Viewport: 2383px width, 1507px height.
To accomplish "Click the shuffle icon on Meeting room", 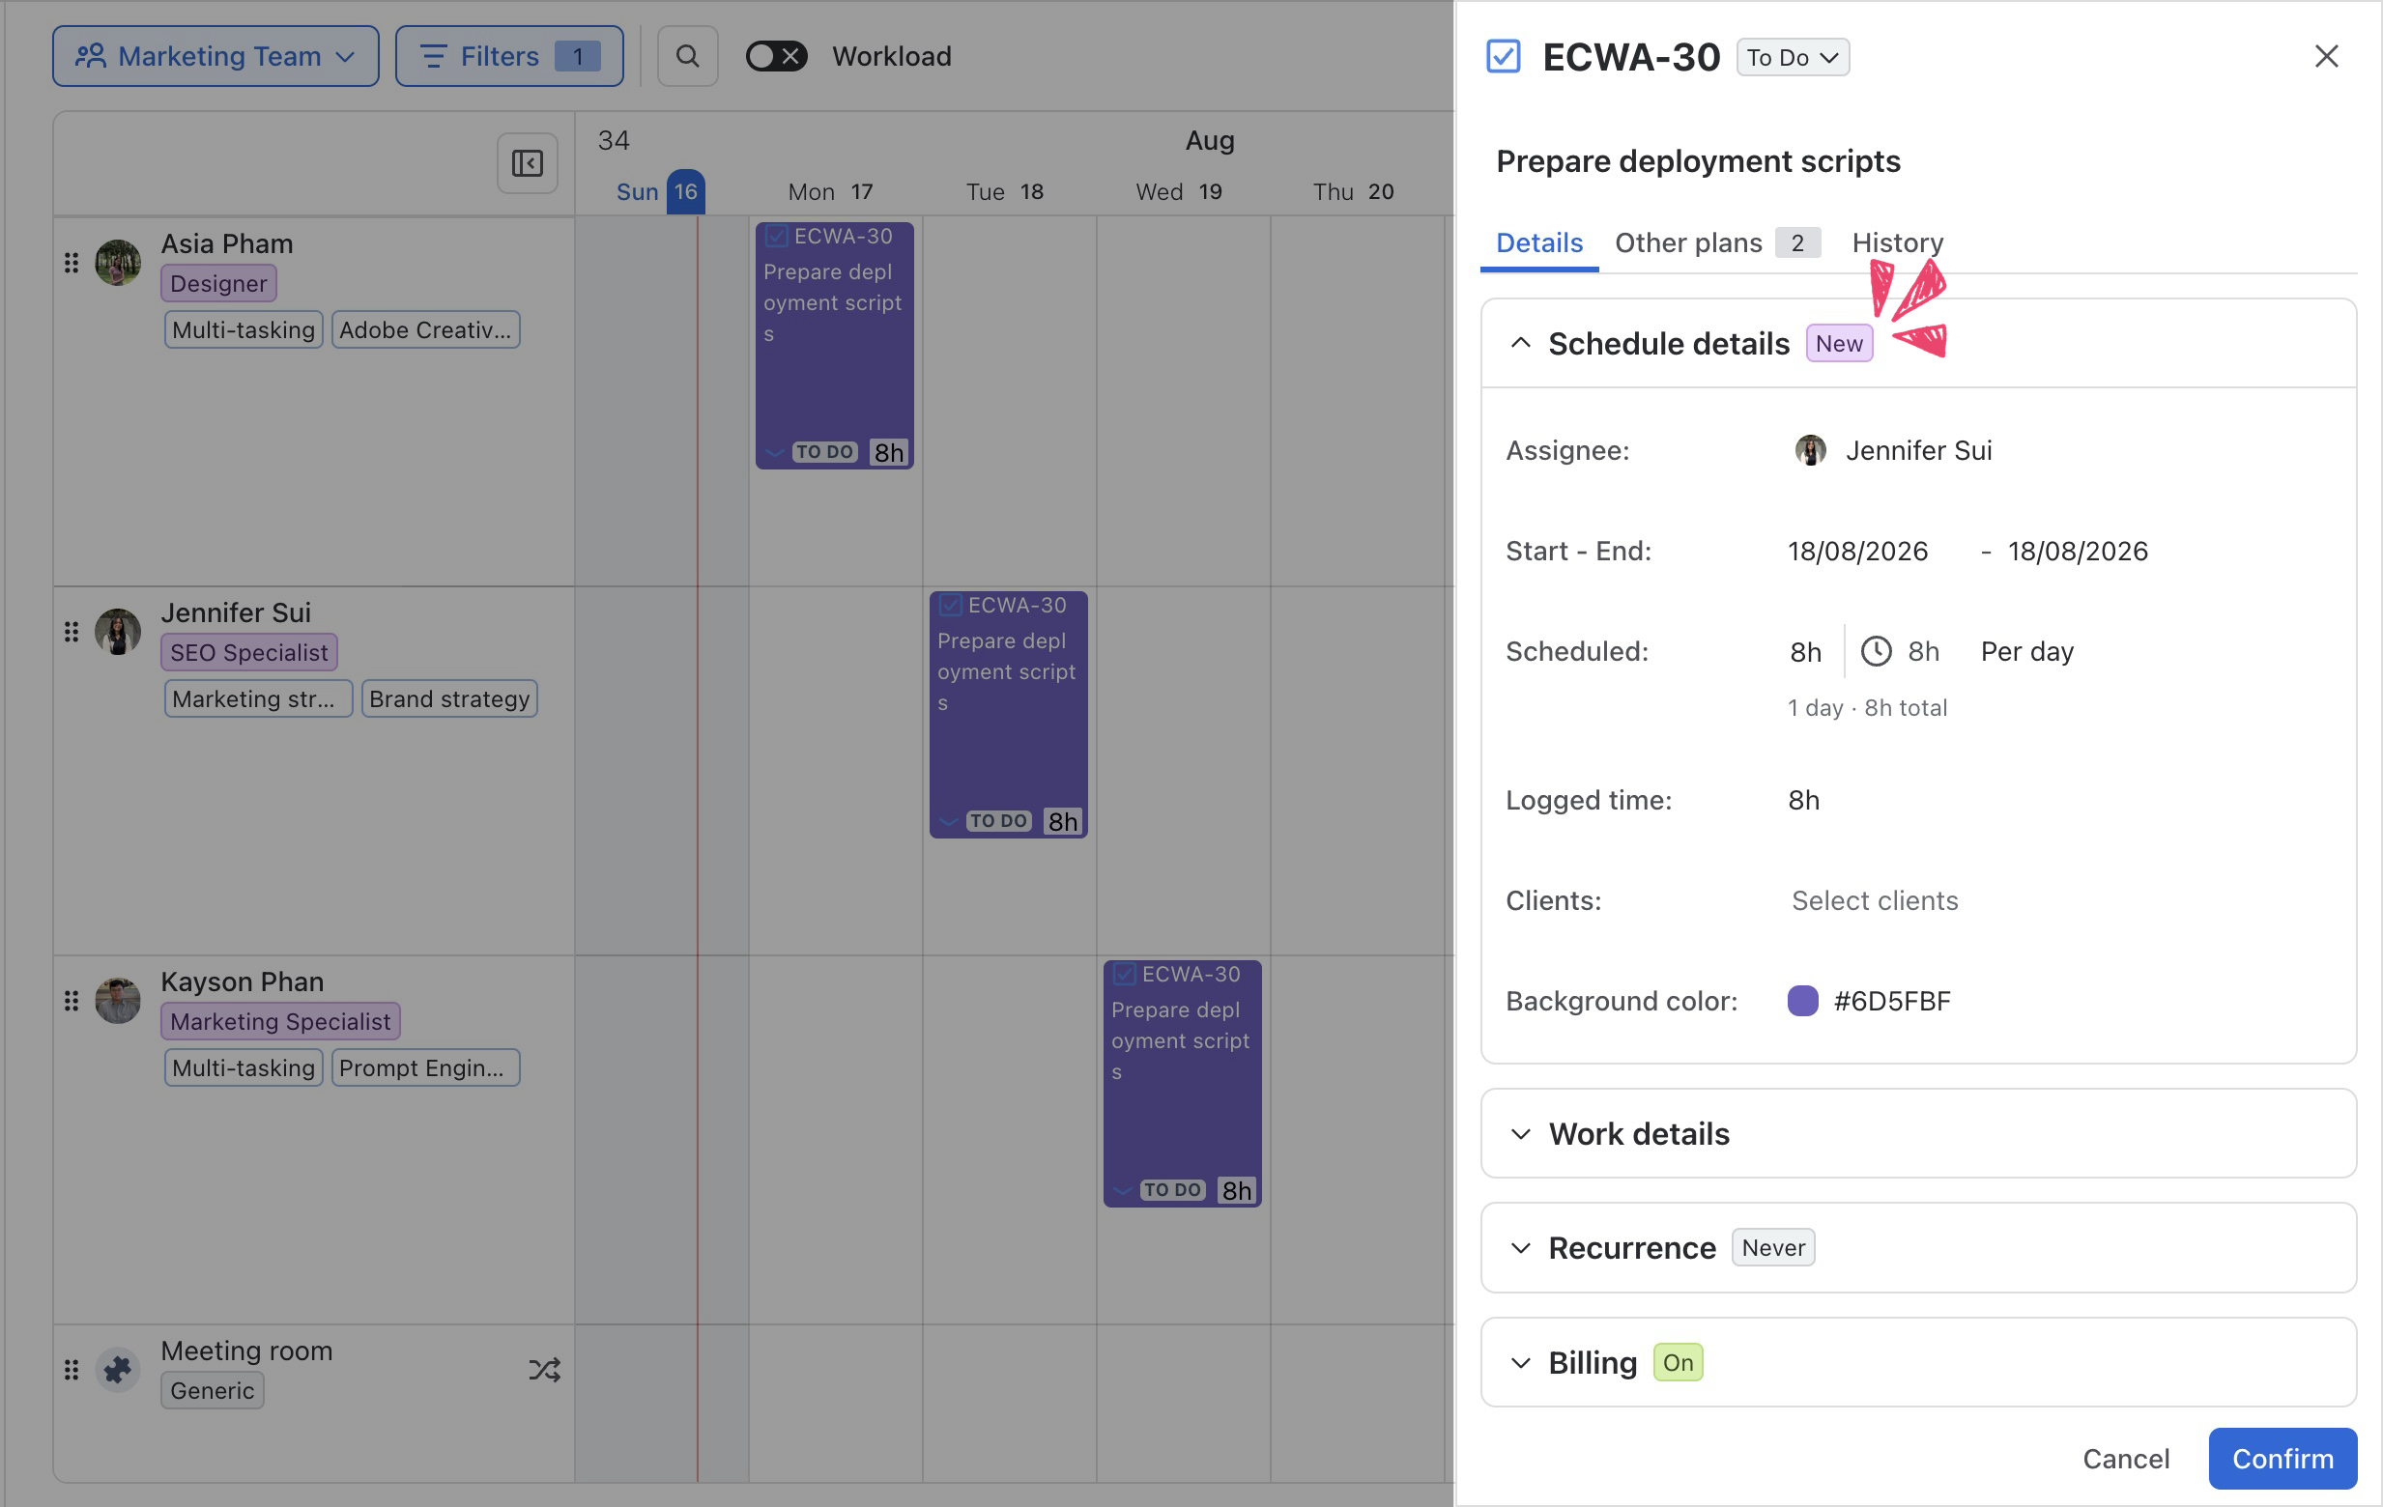I will coord(544,1370).
